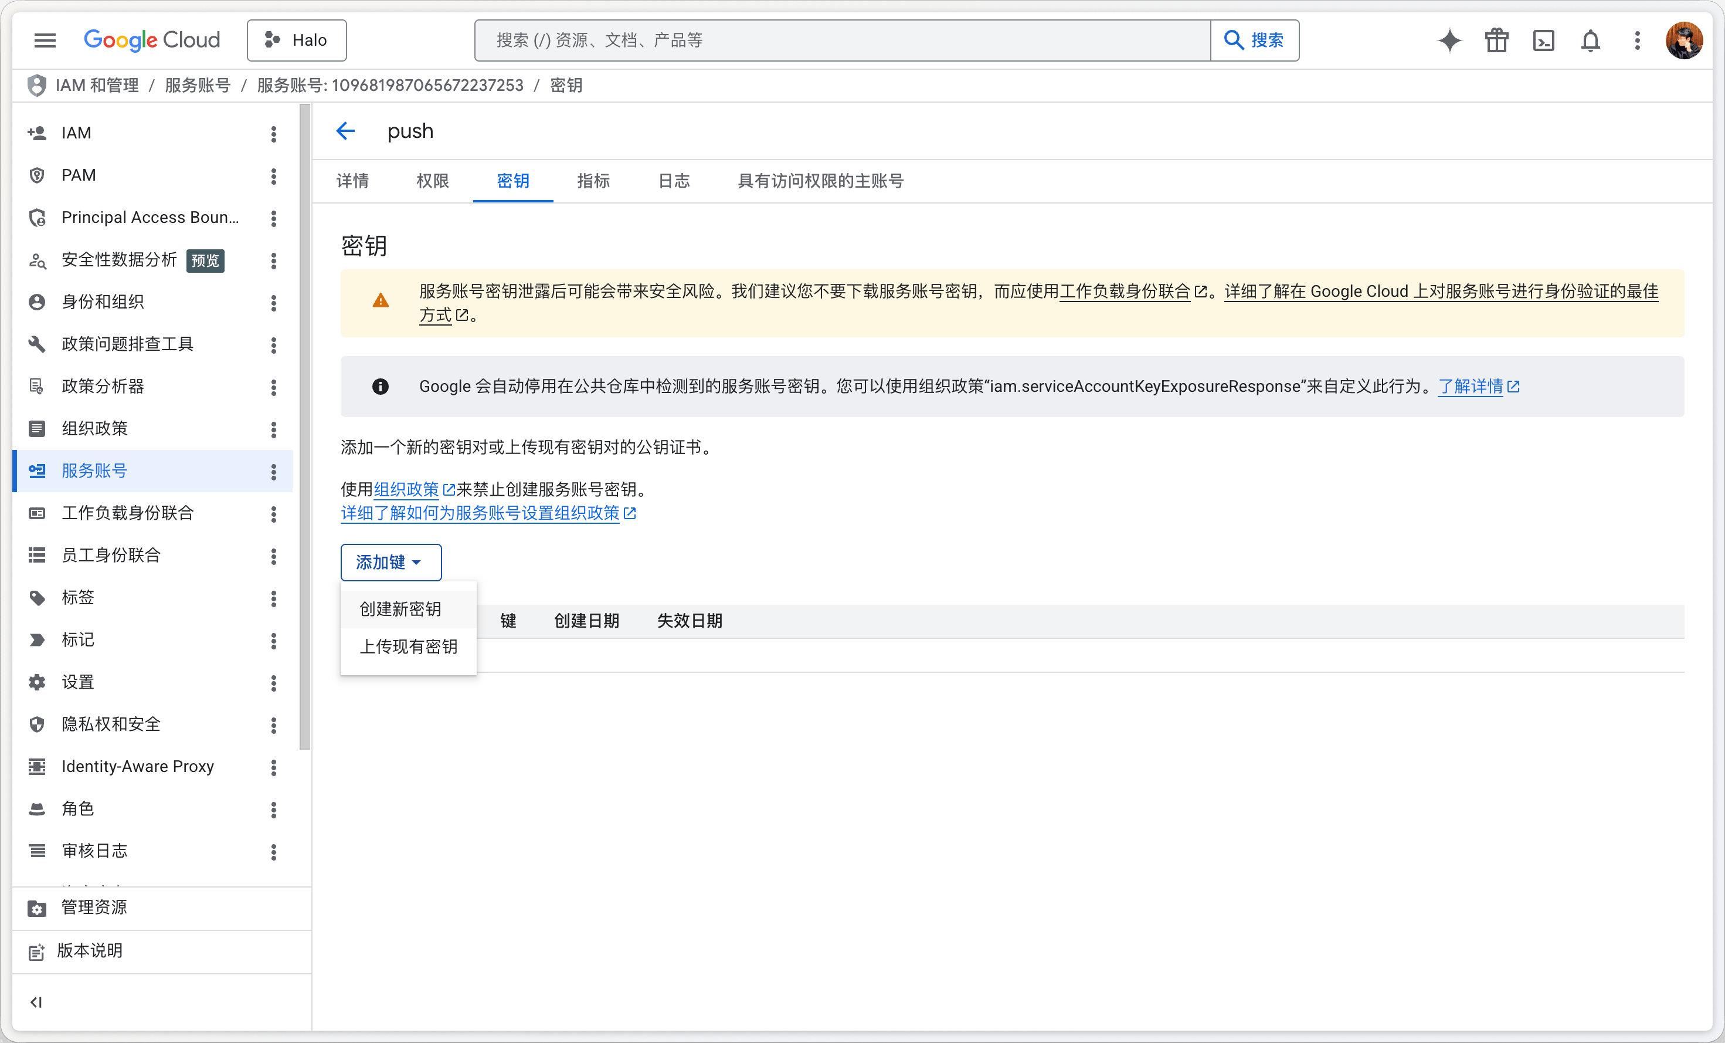Open more options for 审核日志 sidebar item
The image size is (1725, 1043).
click(x=274, y=852)
